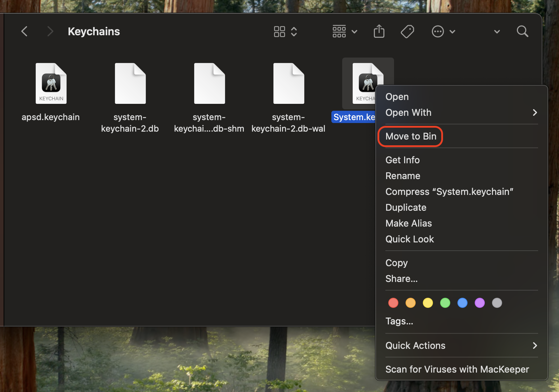This screenshot has width=559, height=392.
Task: Click Scan for Viruses with MacKeeper
Action: [457, 369]
